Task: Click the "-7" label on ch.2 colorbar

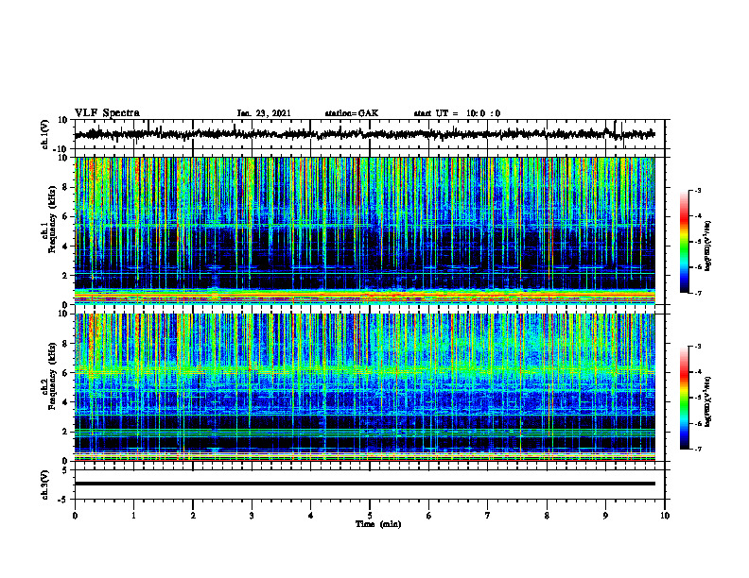Action: point(697,450)
